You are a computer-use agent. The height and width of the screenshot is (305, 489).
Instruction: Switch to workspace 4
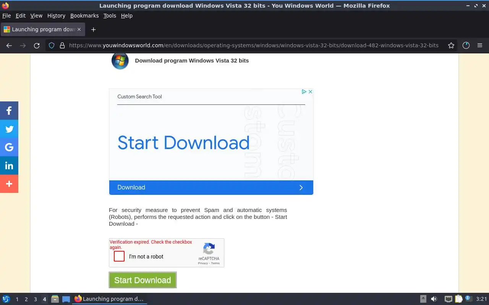coord(44,299)
